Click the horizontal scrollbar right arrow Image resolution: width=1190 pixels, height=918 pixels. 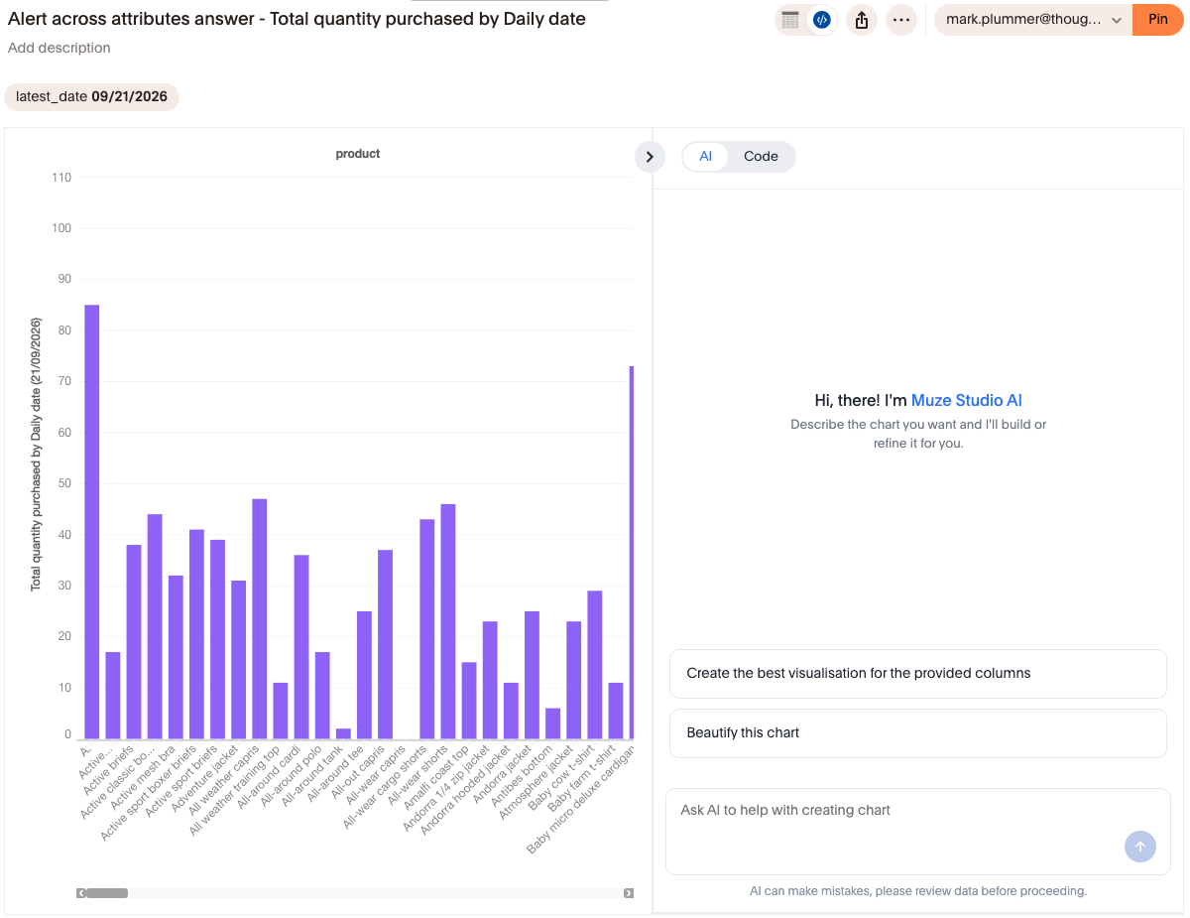[x=629, y=893]
